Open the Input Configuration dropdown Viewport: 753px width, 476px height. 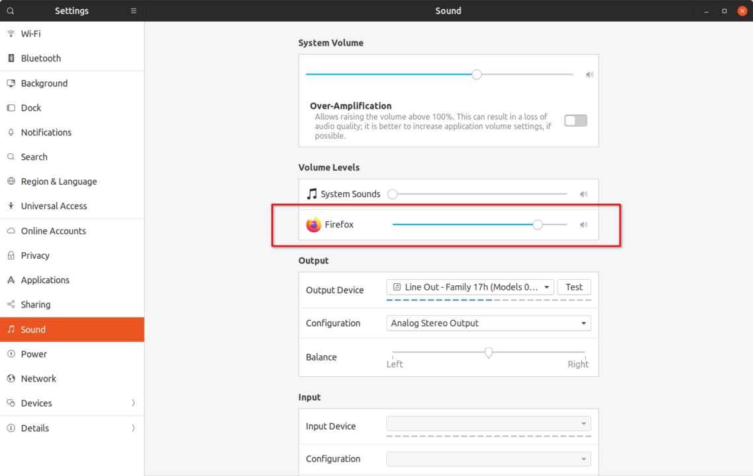(488, 459)
